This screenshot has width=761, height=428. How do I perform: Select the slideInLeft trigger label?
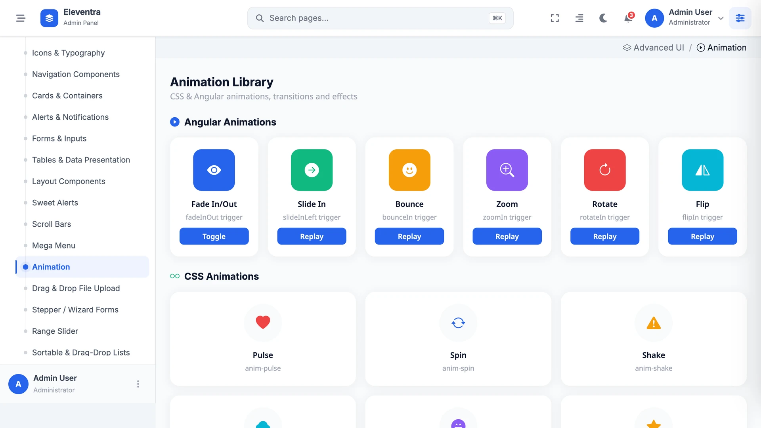point(312,217)
